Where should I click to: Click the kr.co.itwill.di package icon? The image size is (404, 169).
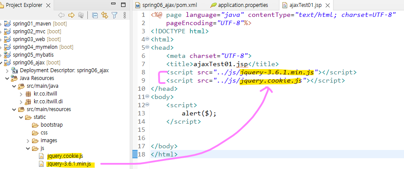[28, 102]
